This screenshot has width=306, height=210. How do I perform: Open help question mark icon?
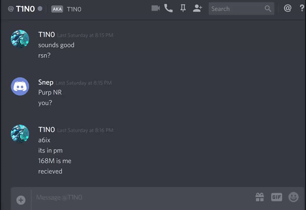tap(302, 8)
